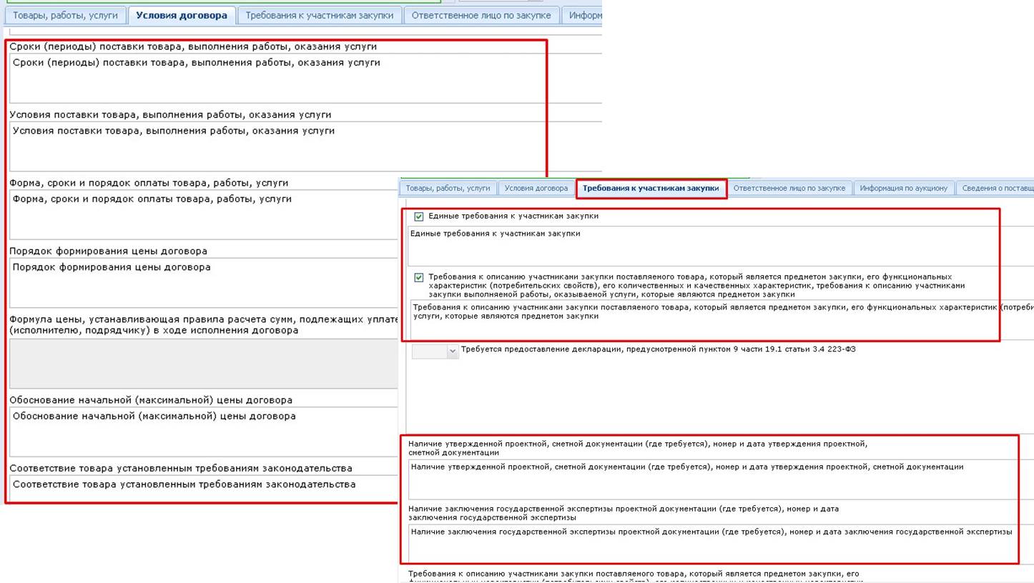Image resolution: width=1034 pixels, height=583 pixels.
Task: Toggle 'Единые требования к участникам закупки' checkbox
Action: (x=419, y=216)
